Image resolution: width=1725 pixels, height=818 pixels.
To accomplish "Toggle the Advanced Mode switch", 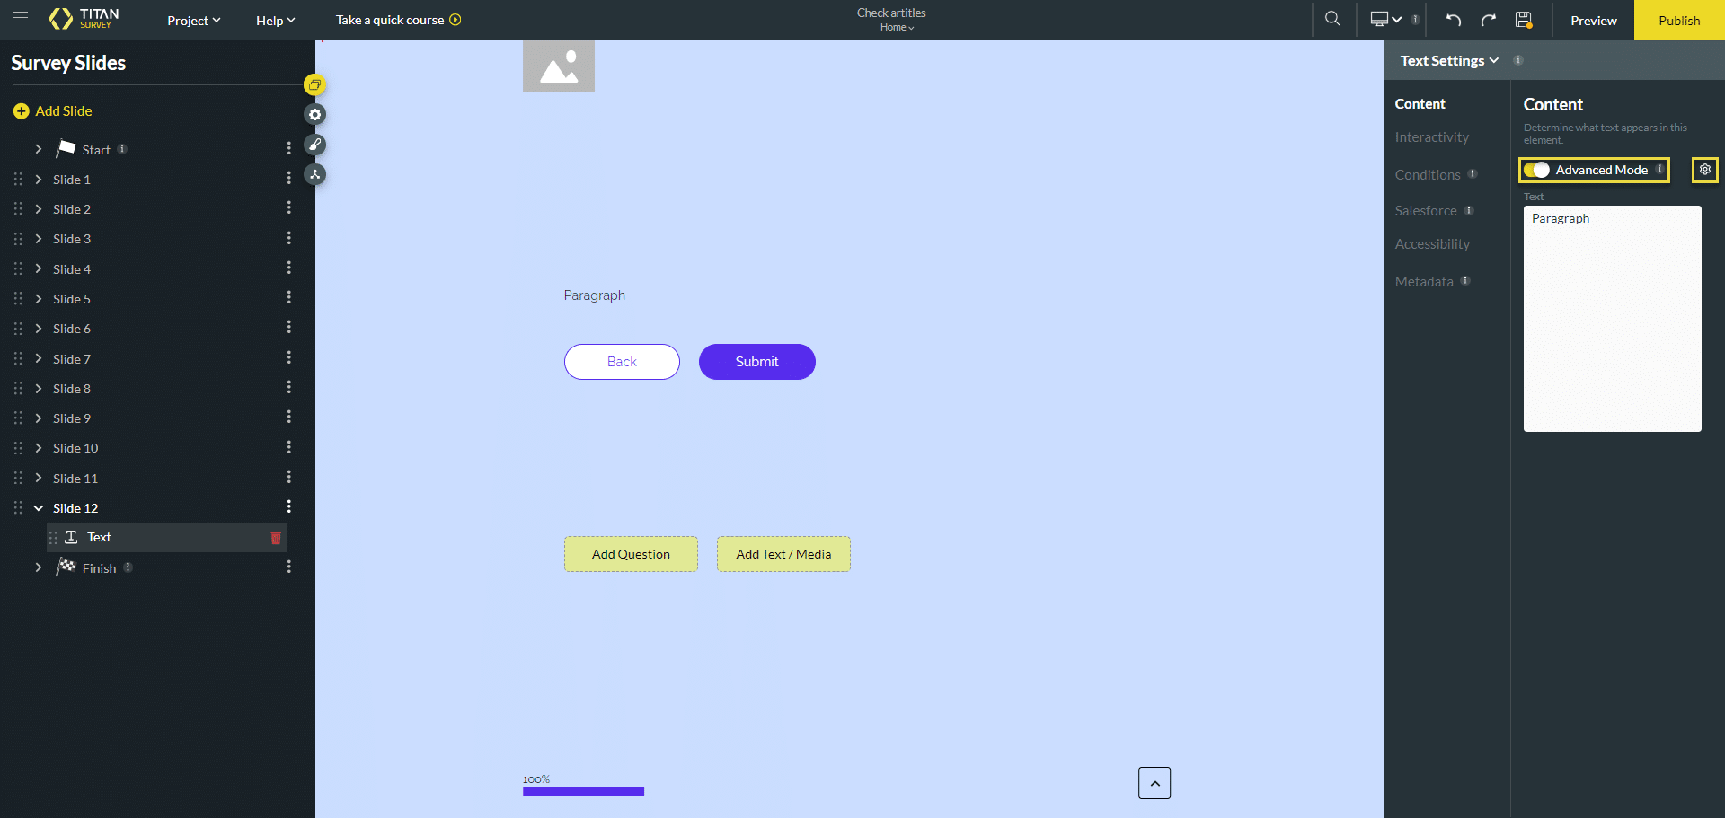I will [x=1536, y=170].
